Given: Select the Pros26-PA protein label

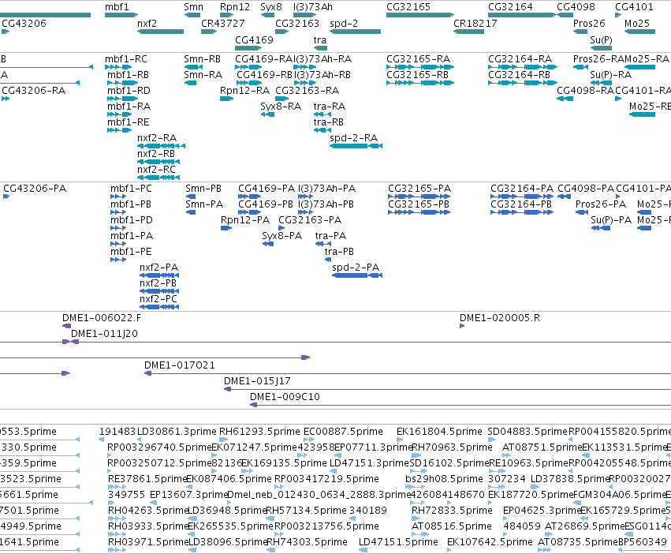Looking at the screenshot, I should (x=600, y=204).
